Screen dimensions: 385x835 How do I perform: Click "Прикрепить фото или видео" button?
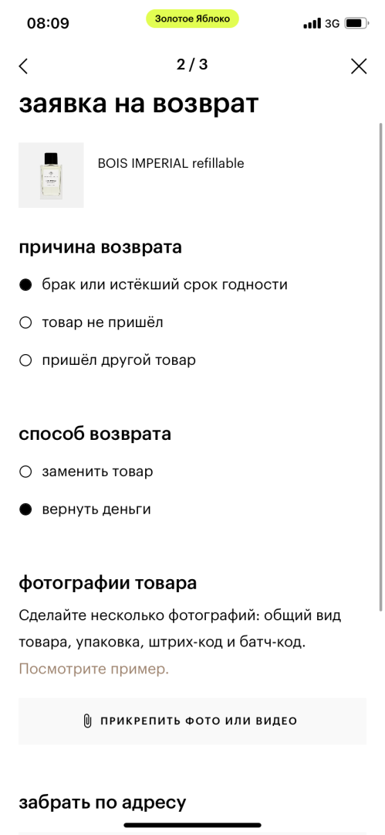click(x=193, y=721)
